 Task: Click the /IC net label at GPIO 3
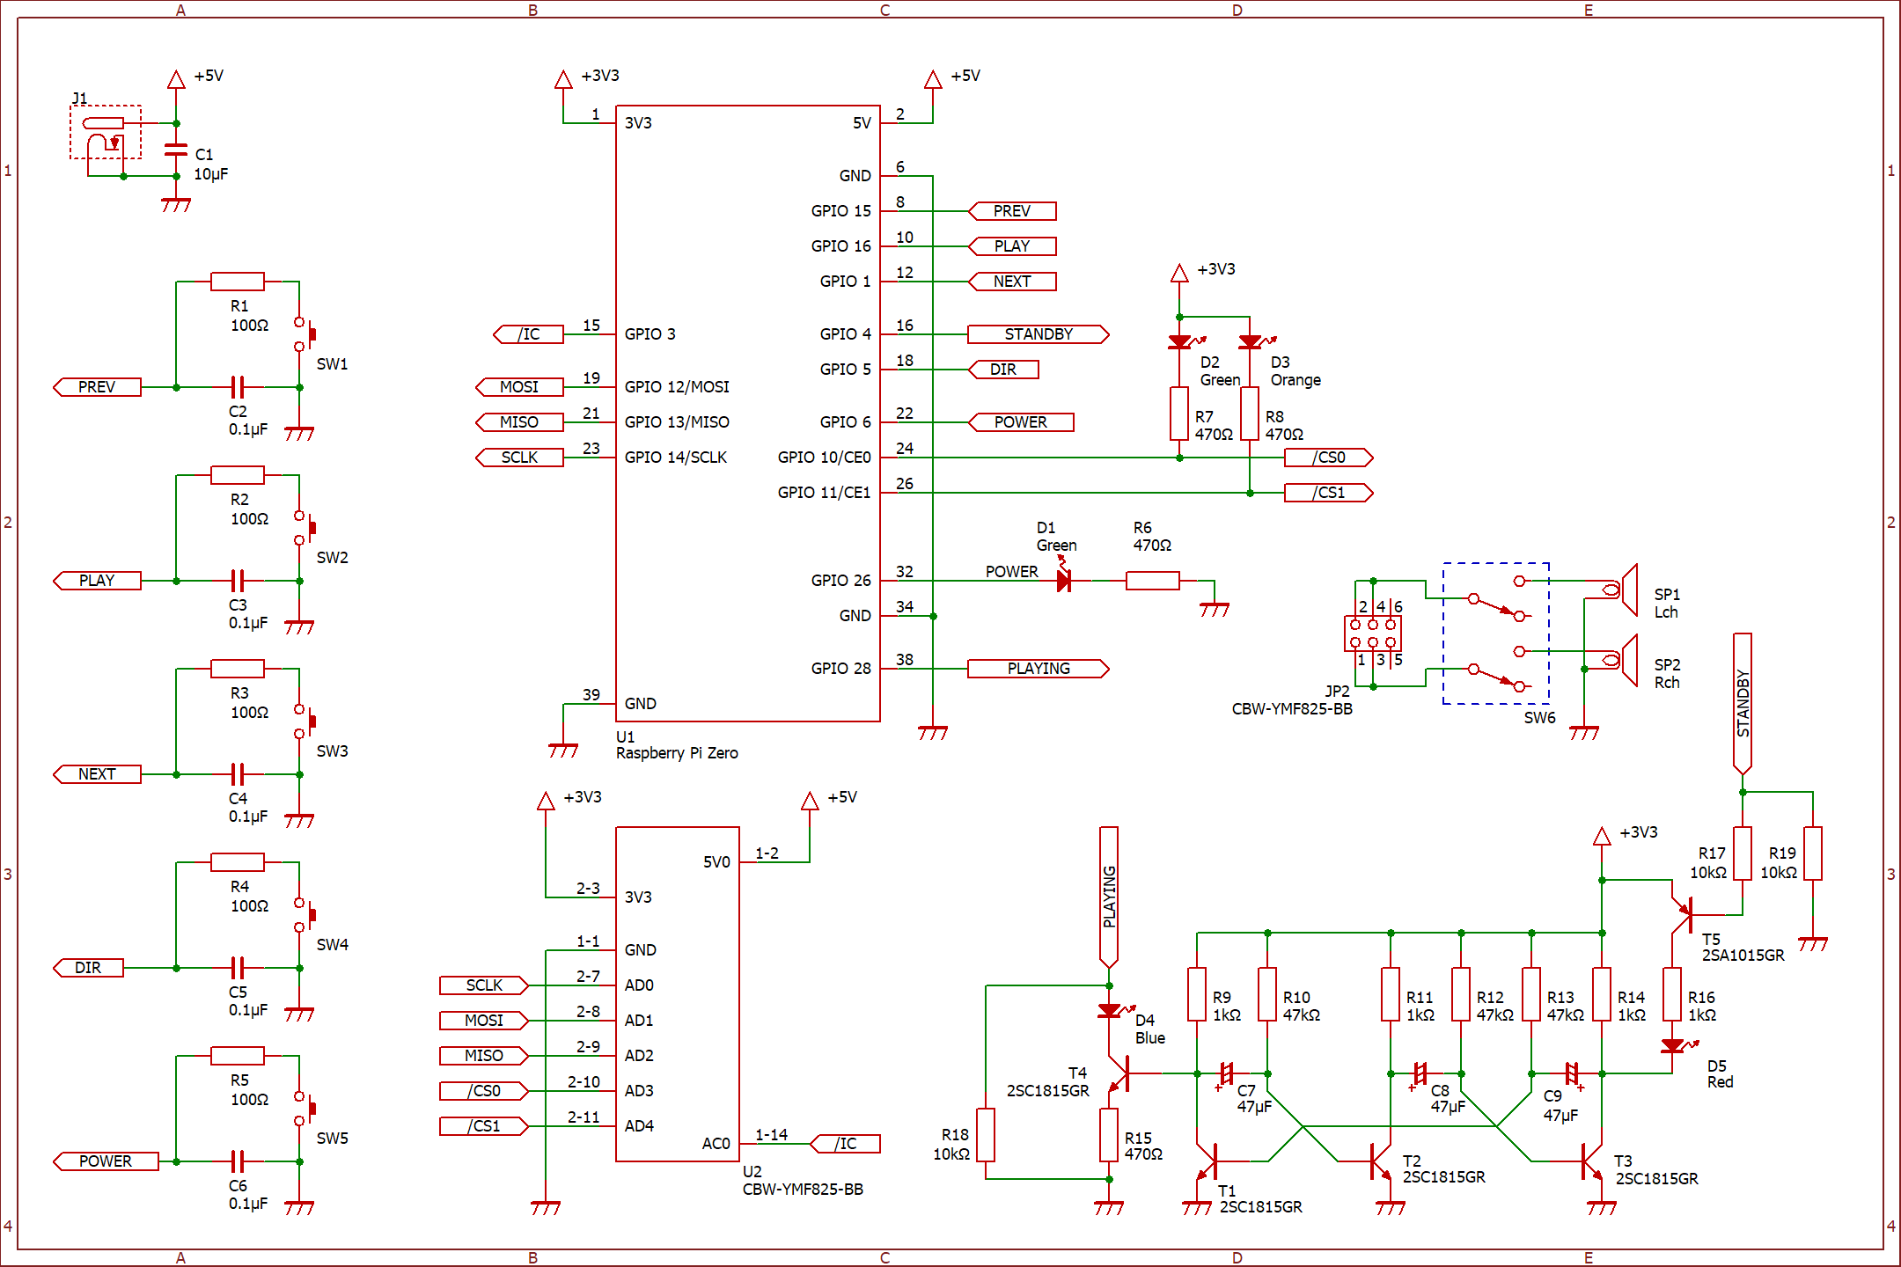coord(528,334)
